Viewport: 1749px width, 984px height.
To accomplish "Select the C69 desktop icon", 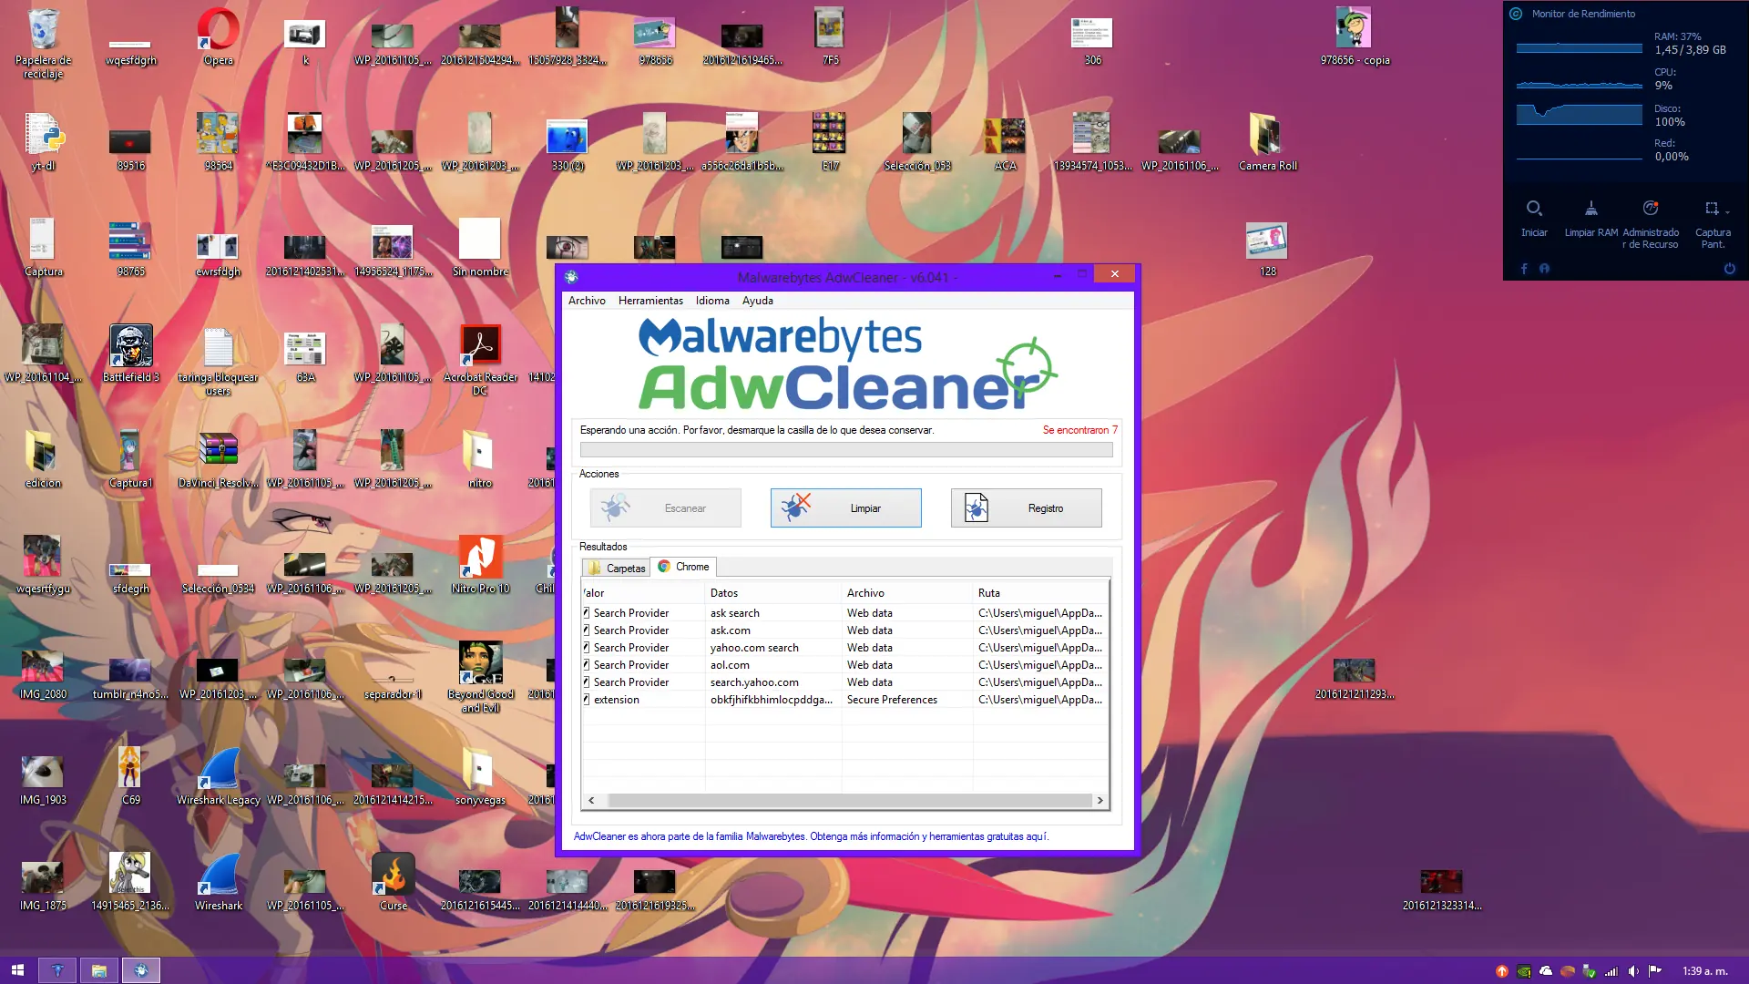I will (x=130, y=776).
